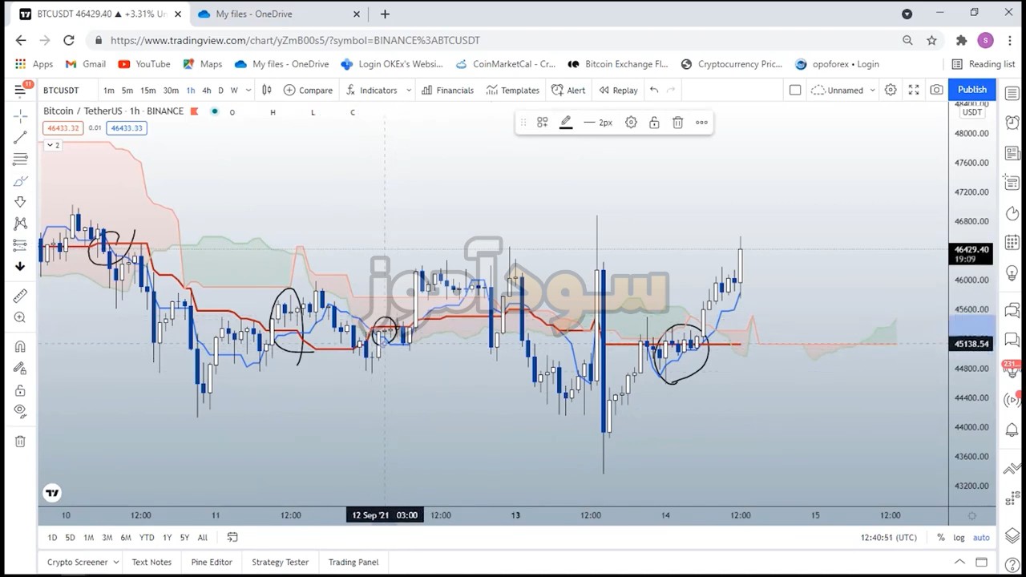Viewport: 1026px width, 577px height.
Task: Select the arrow-down shapes tool
Action: point(20,202)
